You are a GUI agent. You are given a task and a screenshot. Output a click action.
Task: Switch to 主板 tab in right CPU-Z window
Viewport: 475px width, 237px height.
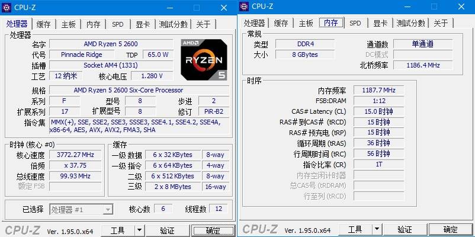pyautogui.click(x=306, y=23)
